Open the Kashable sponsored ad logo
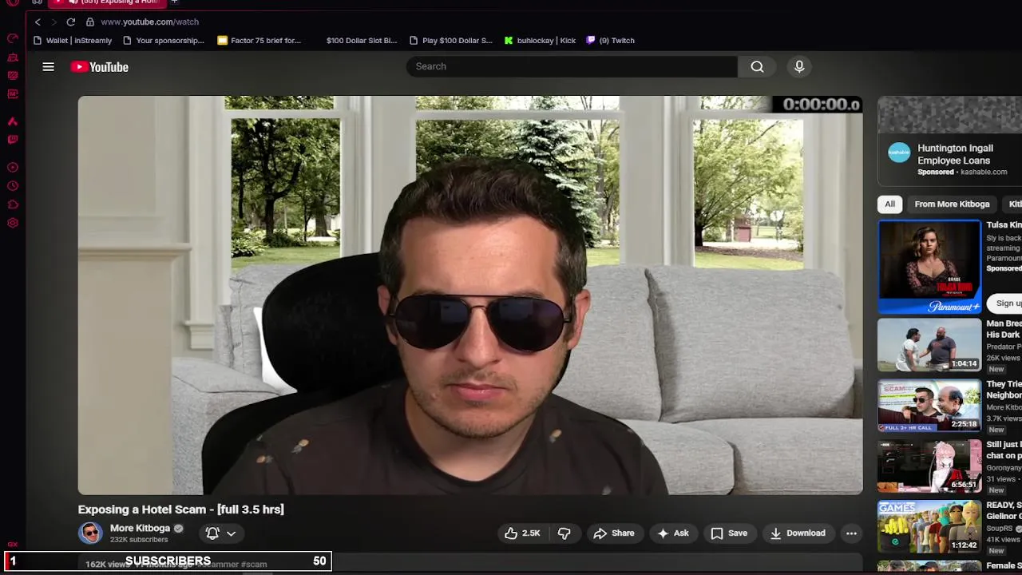The image size is (1022, 575). pos(899,153)
